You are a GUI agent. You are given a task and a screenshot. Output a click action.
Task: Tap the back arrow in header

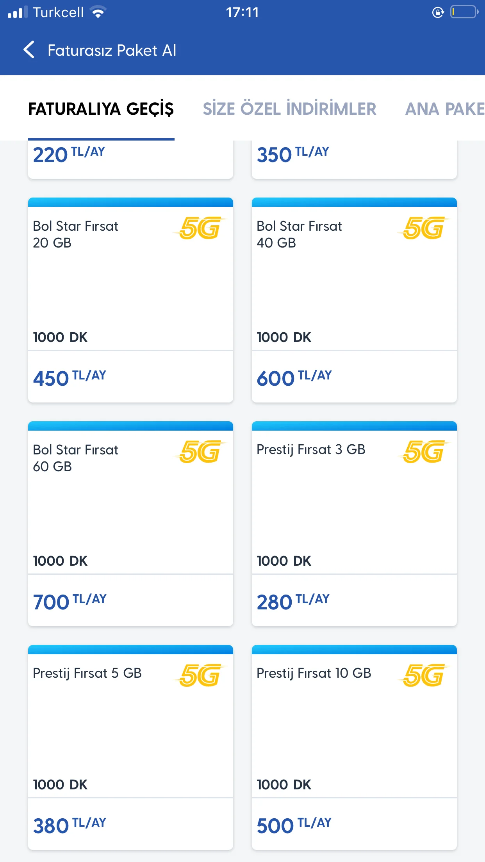[x=29, y=50]
